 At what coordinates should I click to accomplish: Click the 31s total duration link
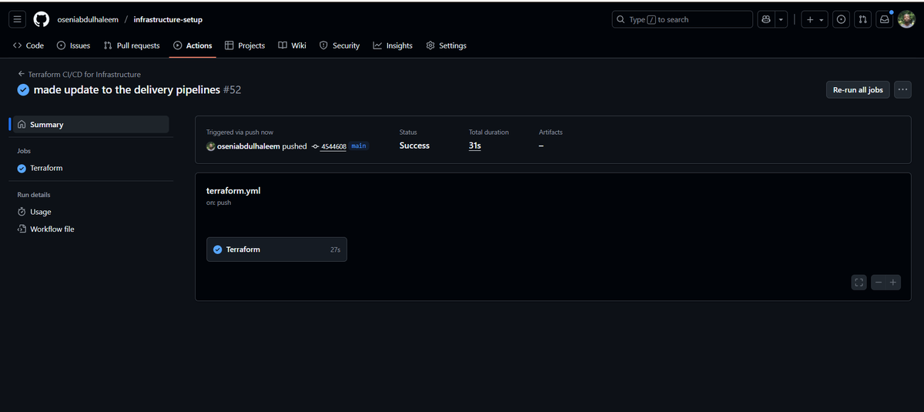[475, 146]
